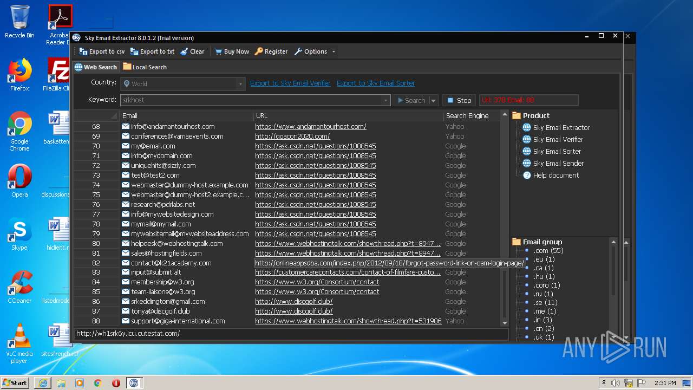The width and height of the screenshot is (693, 390).
Task: Open the Recycle Bin desktop icon
Action: (x=19, y=22)
